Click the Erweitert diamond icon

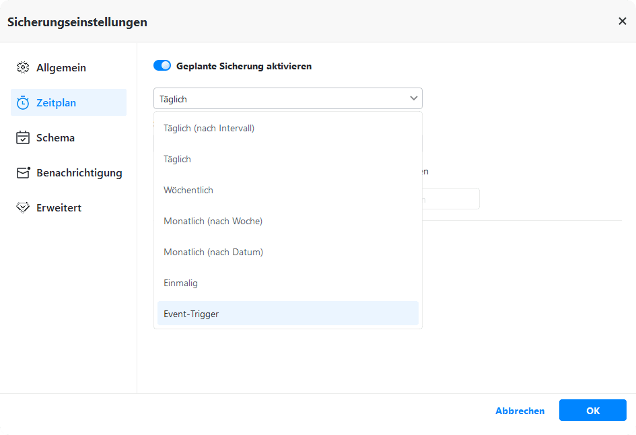point(23,208)
